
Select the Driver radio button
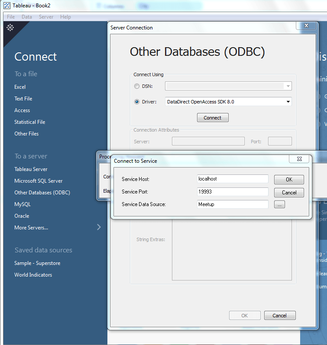click(137, 102)
